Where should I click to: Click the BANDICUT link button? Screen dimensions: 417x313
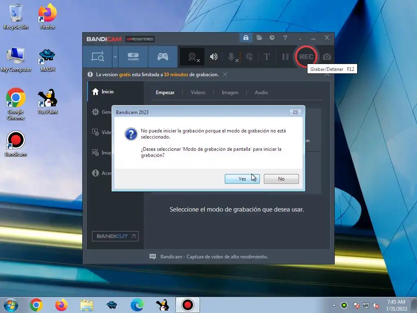pos(115,236)
